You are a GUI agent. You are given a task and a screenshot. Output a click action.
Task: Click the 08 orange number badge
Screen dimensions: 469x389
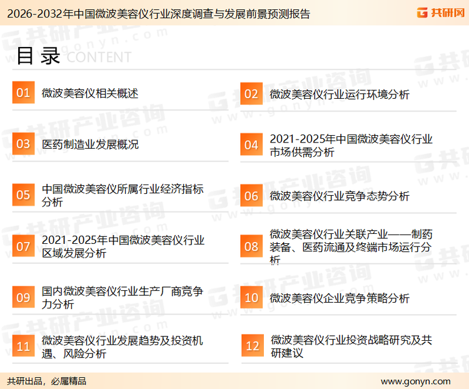tap(251, 246)
